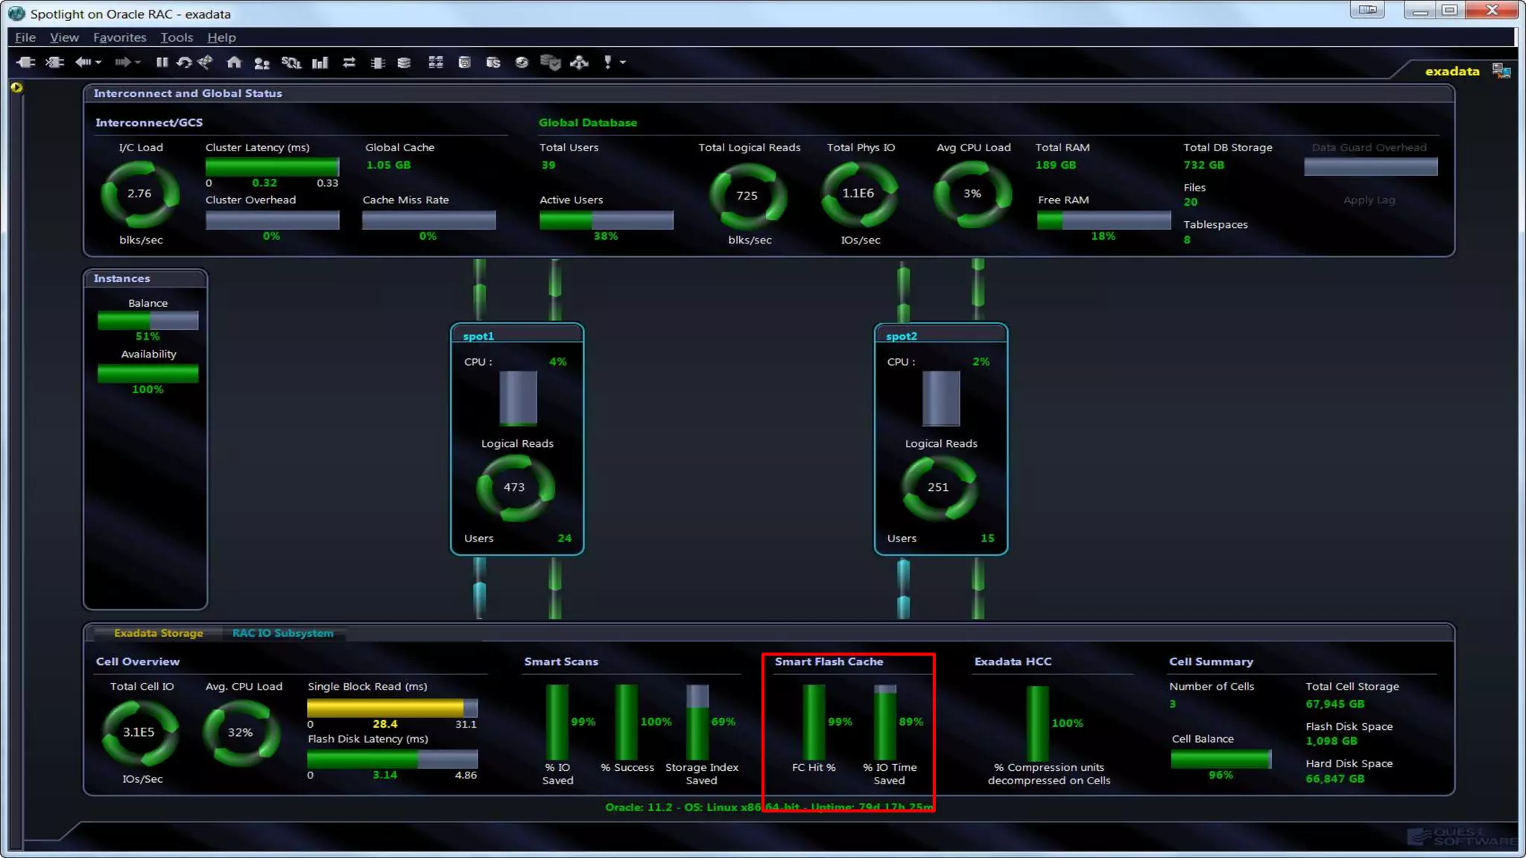Screen dimensions: 1526x858
Task: Open the Favorites menu
Action: tap(119, 37)
